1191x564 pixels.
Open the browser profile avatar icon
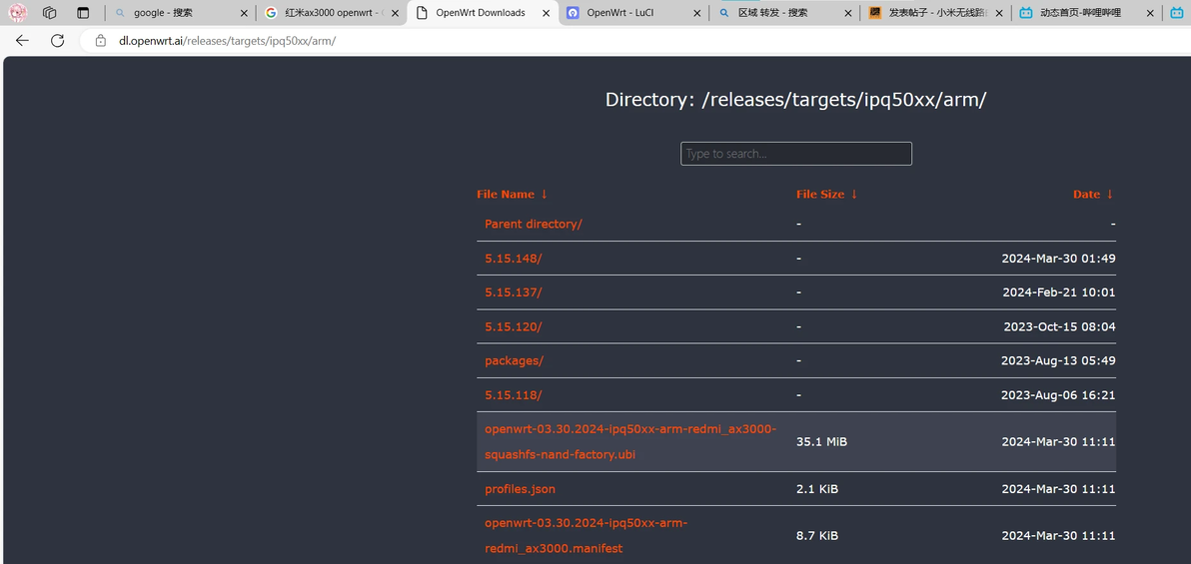17,12
